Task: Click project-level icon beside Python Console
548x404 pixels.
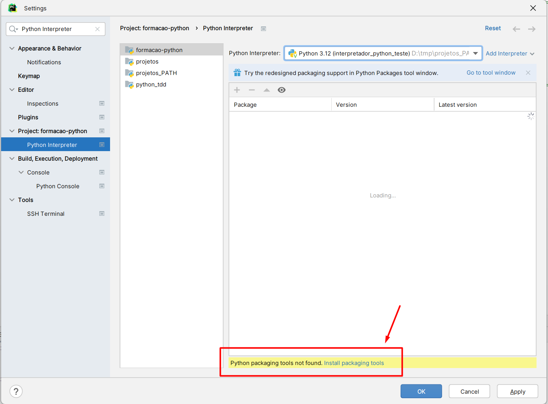Action: point(102,186)
